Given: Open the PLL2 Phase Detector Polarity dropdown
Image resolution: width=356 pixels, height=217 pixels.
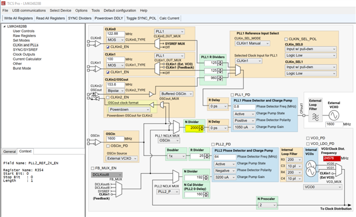Looking at the screenshot, I should (225, 171).
